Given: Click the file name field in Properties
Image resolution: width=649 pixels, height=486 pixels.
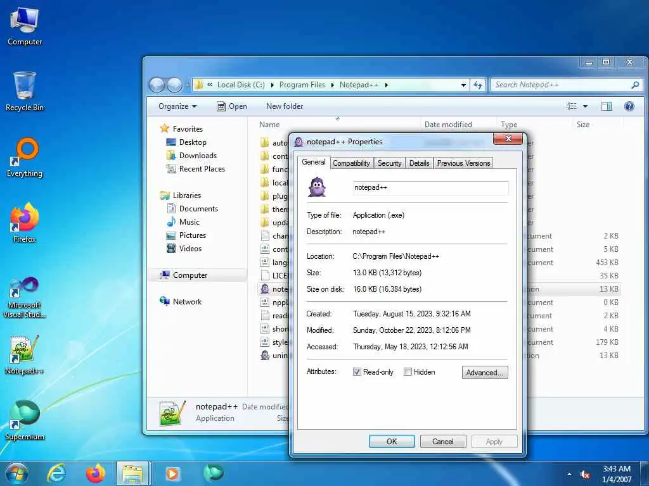Looking at the screenshot, I should [x=430, y=187].
